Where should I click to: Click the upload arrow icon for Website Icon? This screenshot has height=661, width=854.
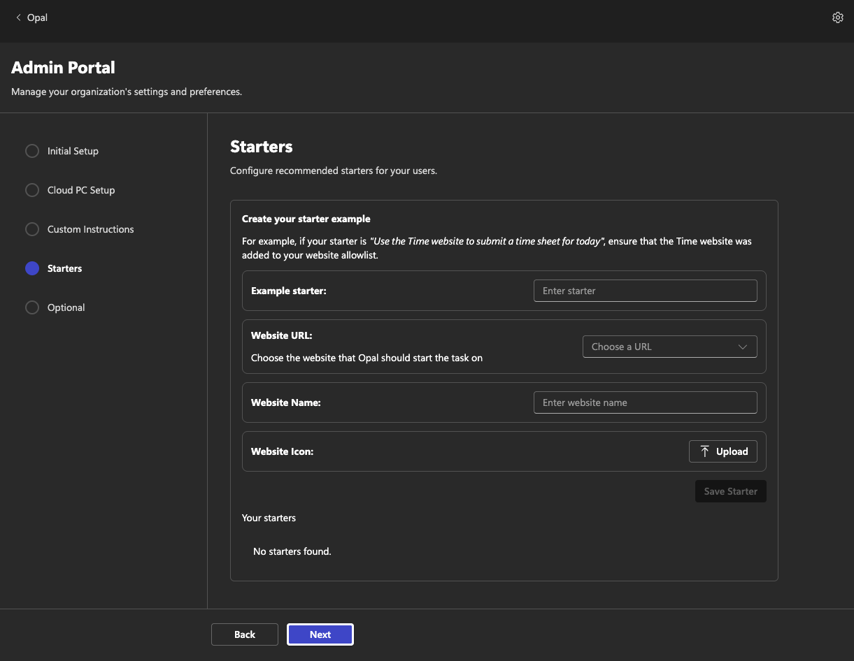point(704,451)
